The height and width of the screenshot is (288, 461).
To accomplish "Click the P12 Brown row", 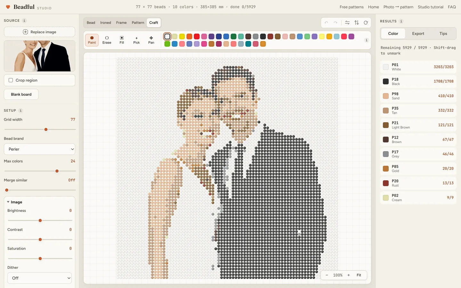I will click(418, 140).
